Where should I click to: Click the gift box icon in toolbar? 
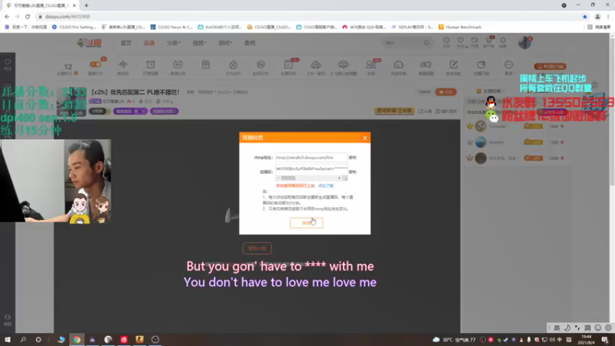pyautogui.click(x=205, y=65)
